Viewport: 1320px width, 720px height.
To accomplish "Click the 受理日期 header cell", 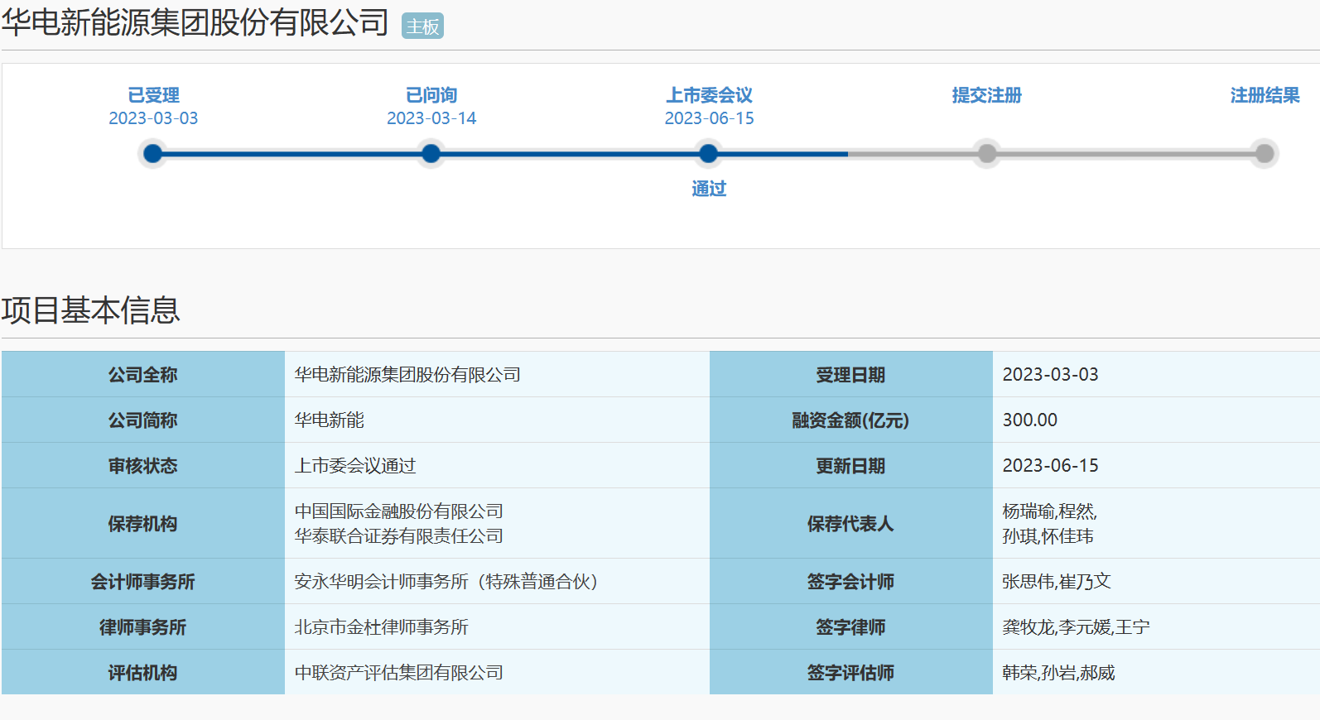I will tap(851, 374).
